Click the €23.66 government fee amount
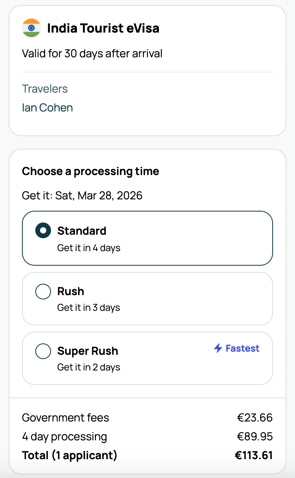Image resolution: width=295 pixels, height=478 pixels. (255, 418)
